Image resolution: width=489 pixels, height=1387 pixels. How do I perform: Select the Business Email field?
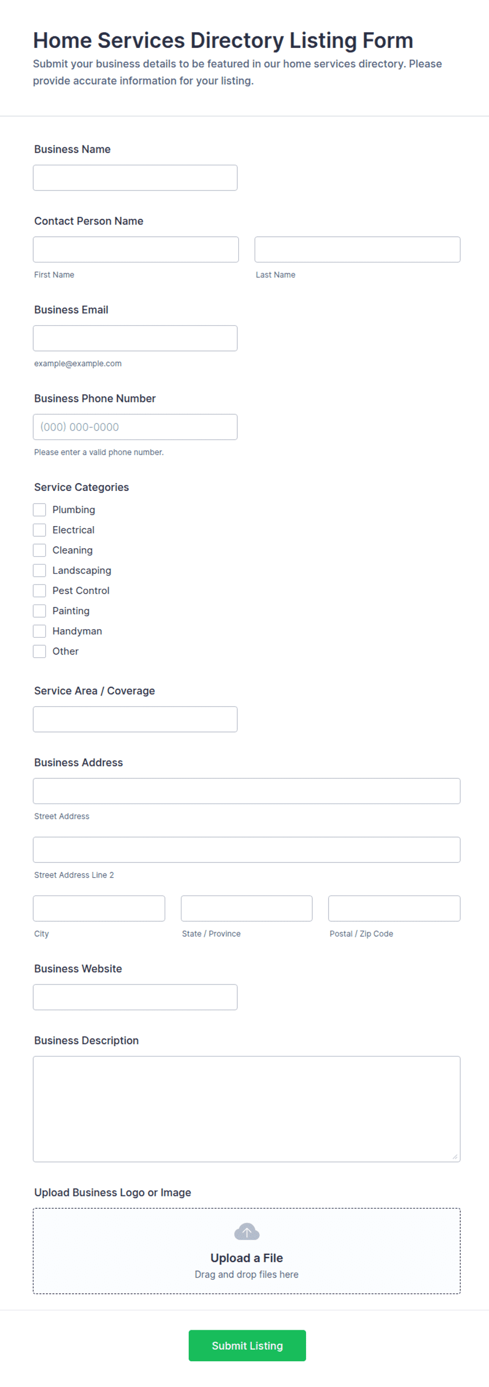135,338
